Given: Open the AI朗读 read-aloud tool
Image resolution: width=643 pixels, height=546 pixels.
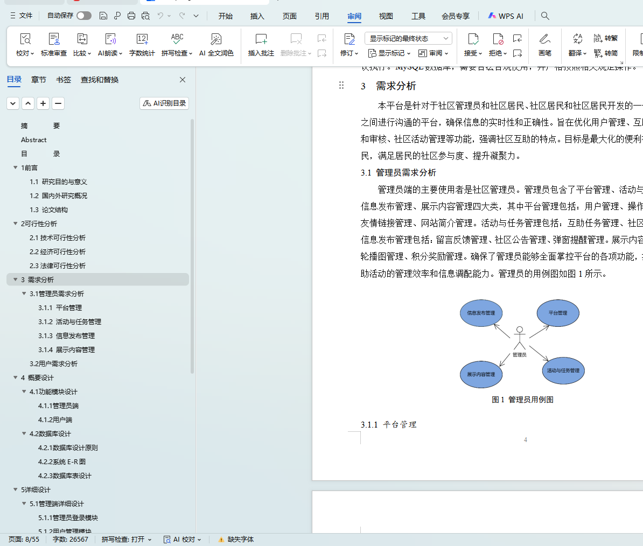Looking at the screenshot, I should (x=110, y=40).
